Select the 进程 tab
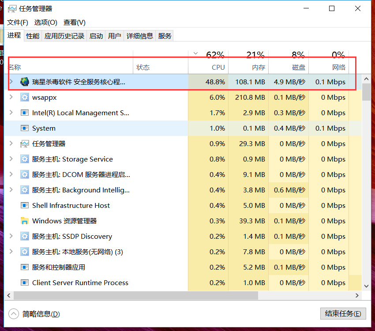375x331 pixels. coord(14,35)
